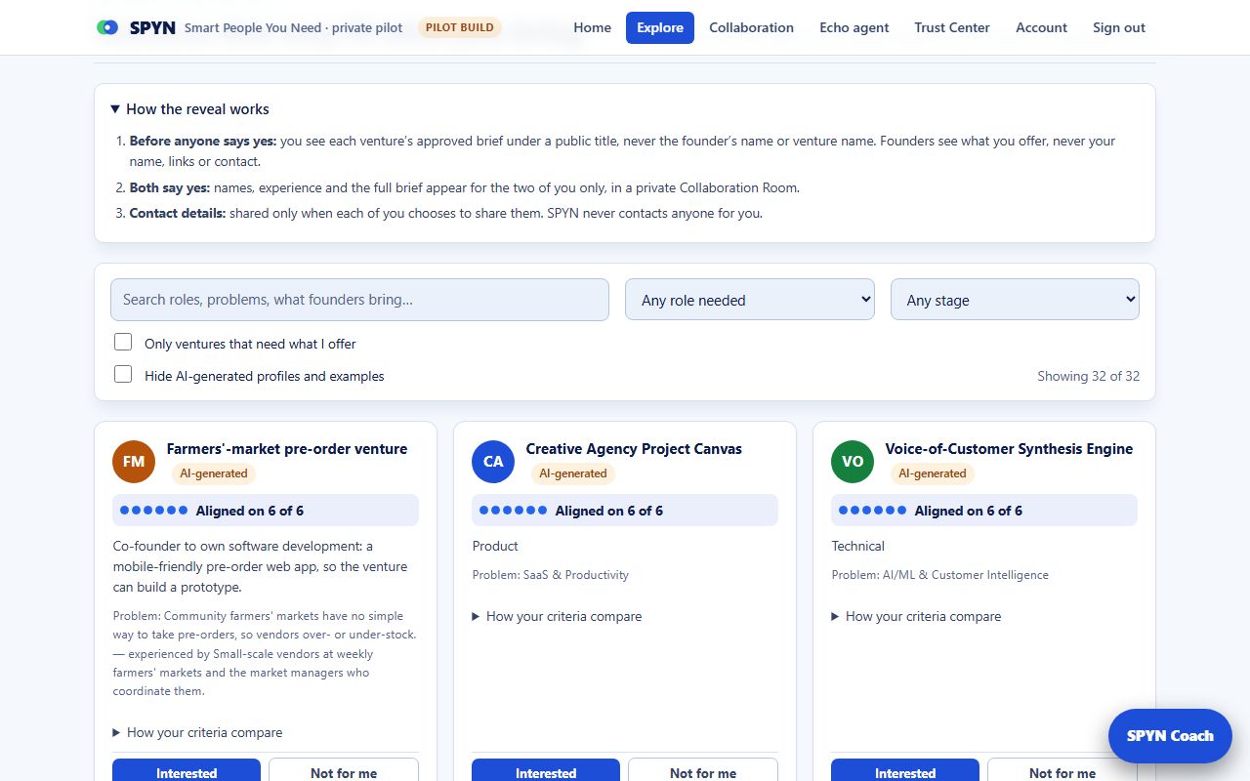Screen dimensions: 1250x781
Task: Tick Hide AI-generated profiles and examples
Action: point(123,375)
